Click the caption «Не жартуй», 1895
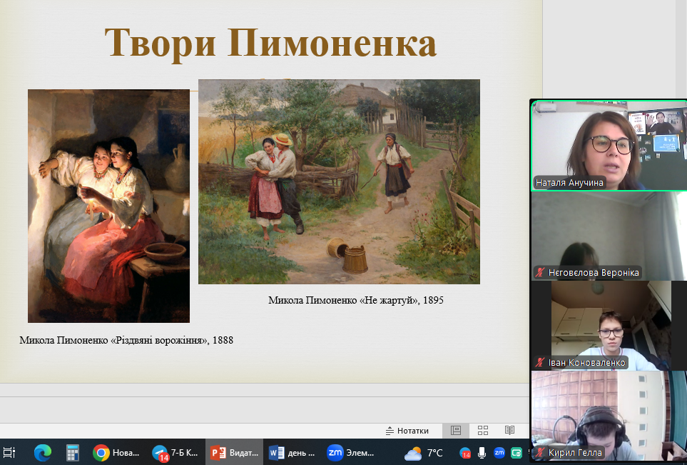 [x=356, y=300]
